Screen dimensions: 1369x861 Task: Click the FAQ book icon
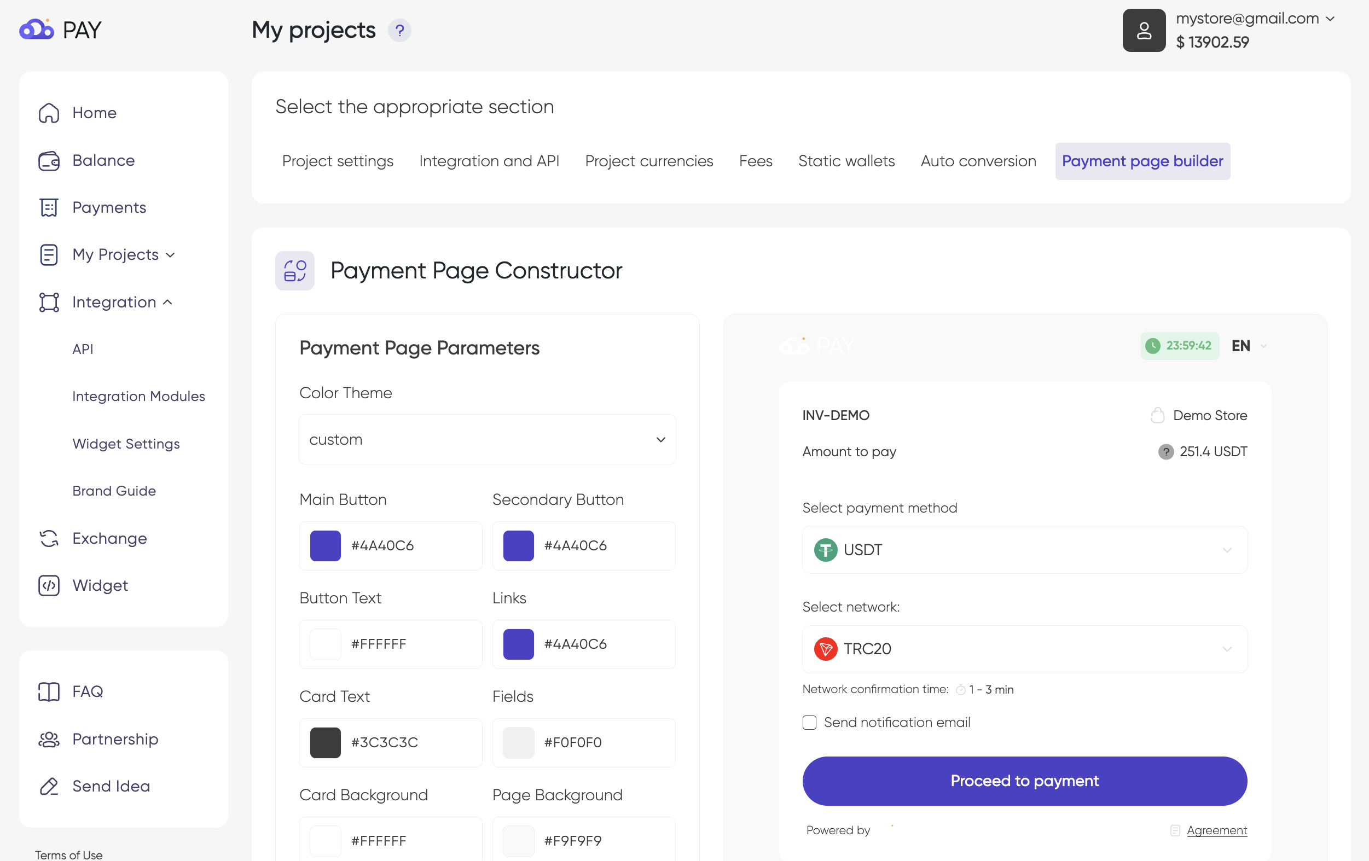pyautogui.click(x=49, y=690)
